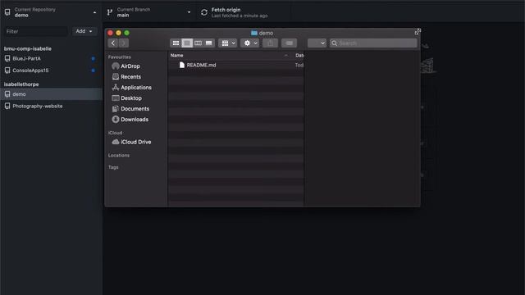This screenshot has width=525, height=295.
Task: Switch Finder to gallery view
Action: pyautogui.click(x=209, y=43)
